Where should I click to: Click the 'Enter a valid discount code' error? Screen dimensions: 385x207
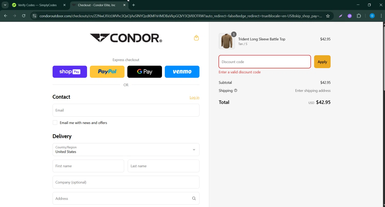[x=239, y=72]
